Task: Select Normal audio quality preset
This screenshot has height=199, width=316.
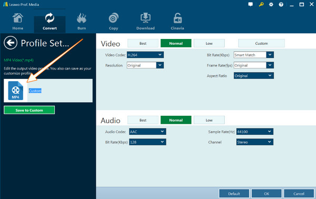Action: (x=176, y=120)
